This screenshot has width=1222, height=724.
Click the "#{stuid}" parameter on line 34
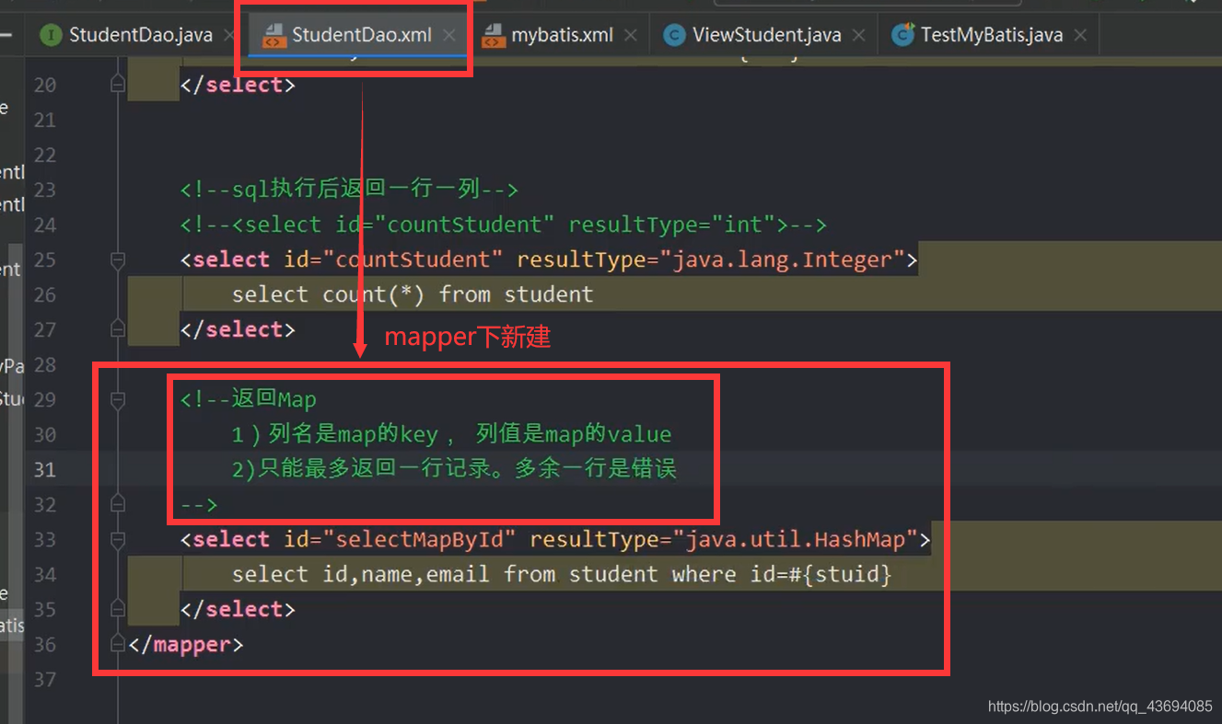[x=842, y=574]
